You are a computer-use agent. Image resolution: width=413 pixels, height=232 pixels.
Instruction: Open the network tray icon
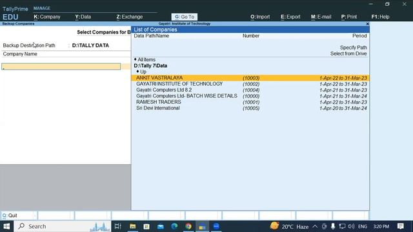pyautogui.click(x=342, y=226)
